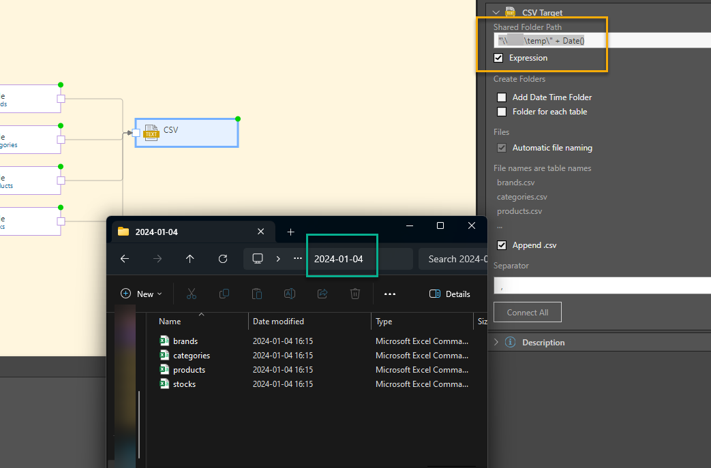This screenshot has width=711, height=468.
Task: Collapse the CSV Target section
Action: tap(496, 12)
